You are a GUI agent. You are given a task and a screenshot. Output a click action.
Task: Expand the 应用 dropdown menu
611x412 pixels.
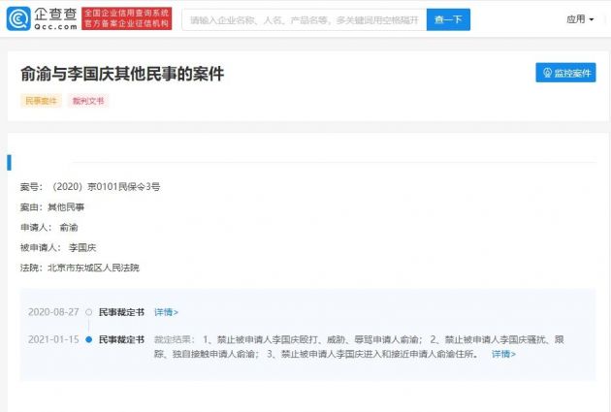pos(580,19)
